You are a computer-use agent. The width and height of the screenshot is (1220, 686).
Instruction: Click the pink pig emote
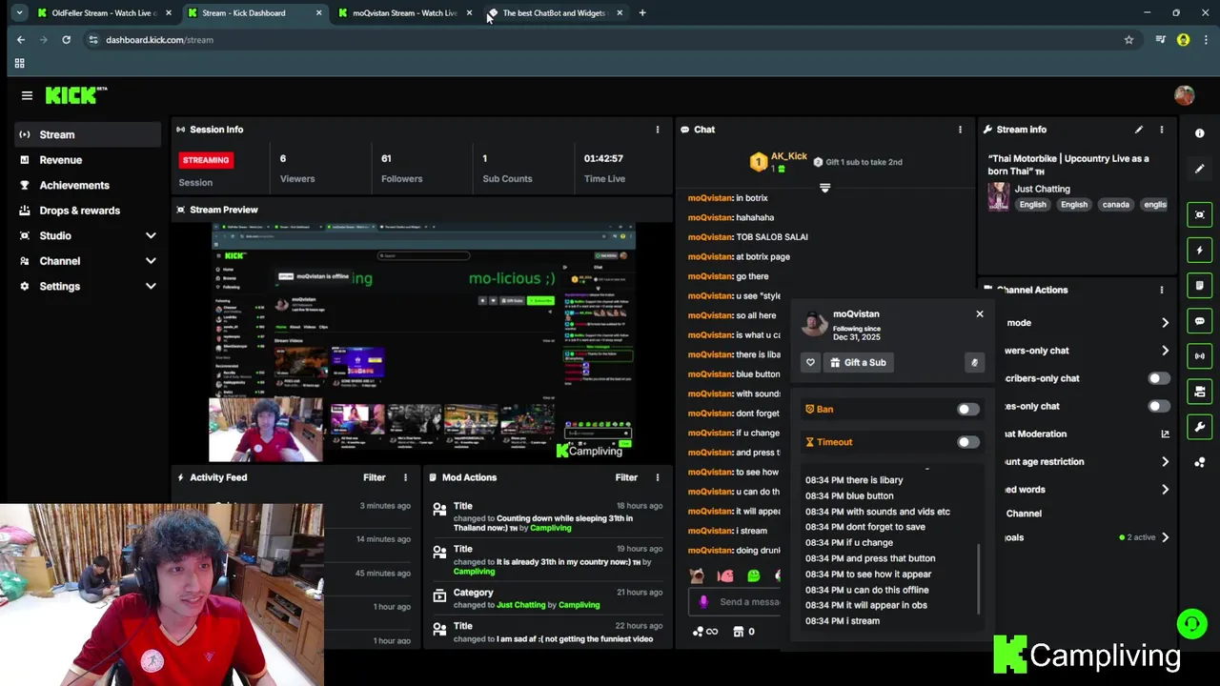point(725,575)
